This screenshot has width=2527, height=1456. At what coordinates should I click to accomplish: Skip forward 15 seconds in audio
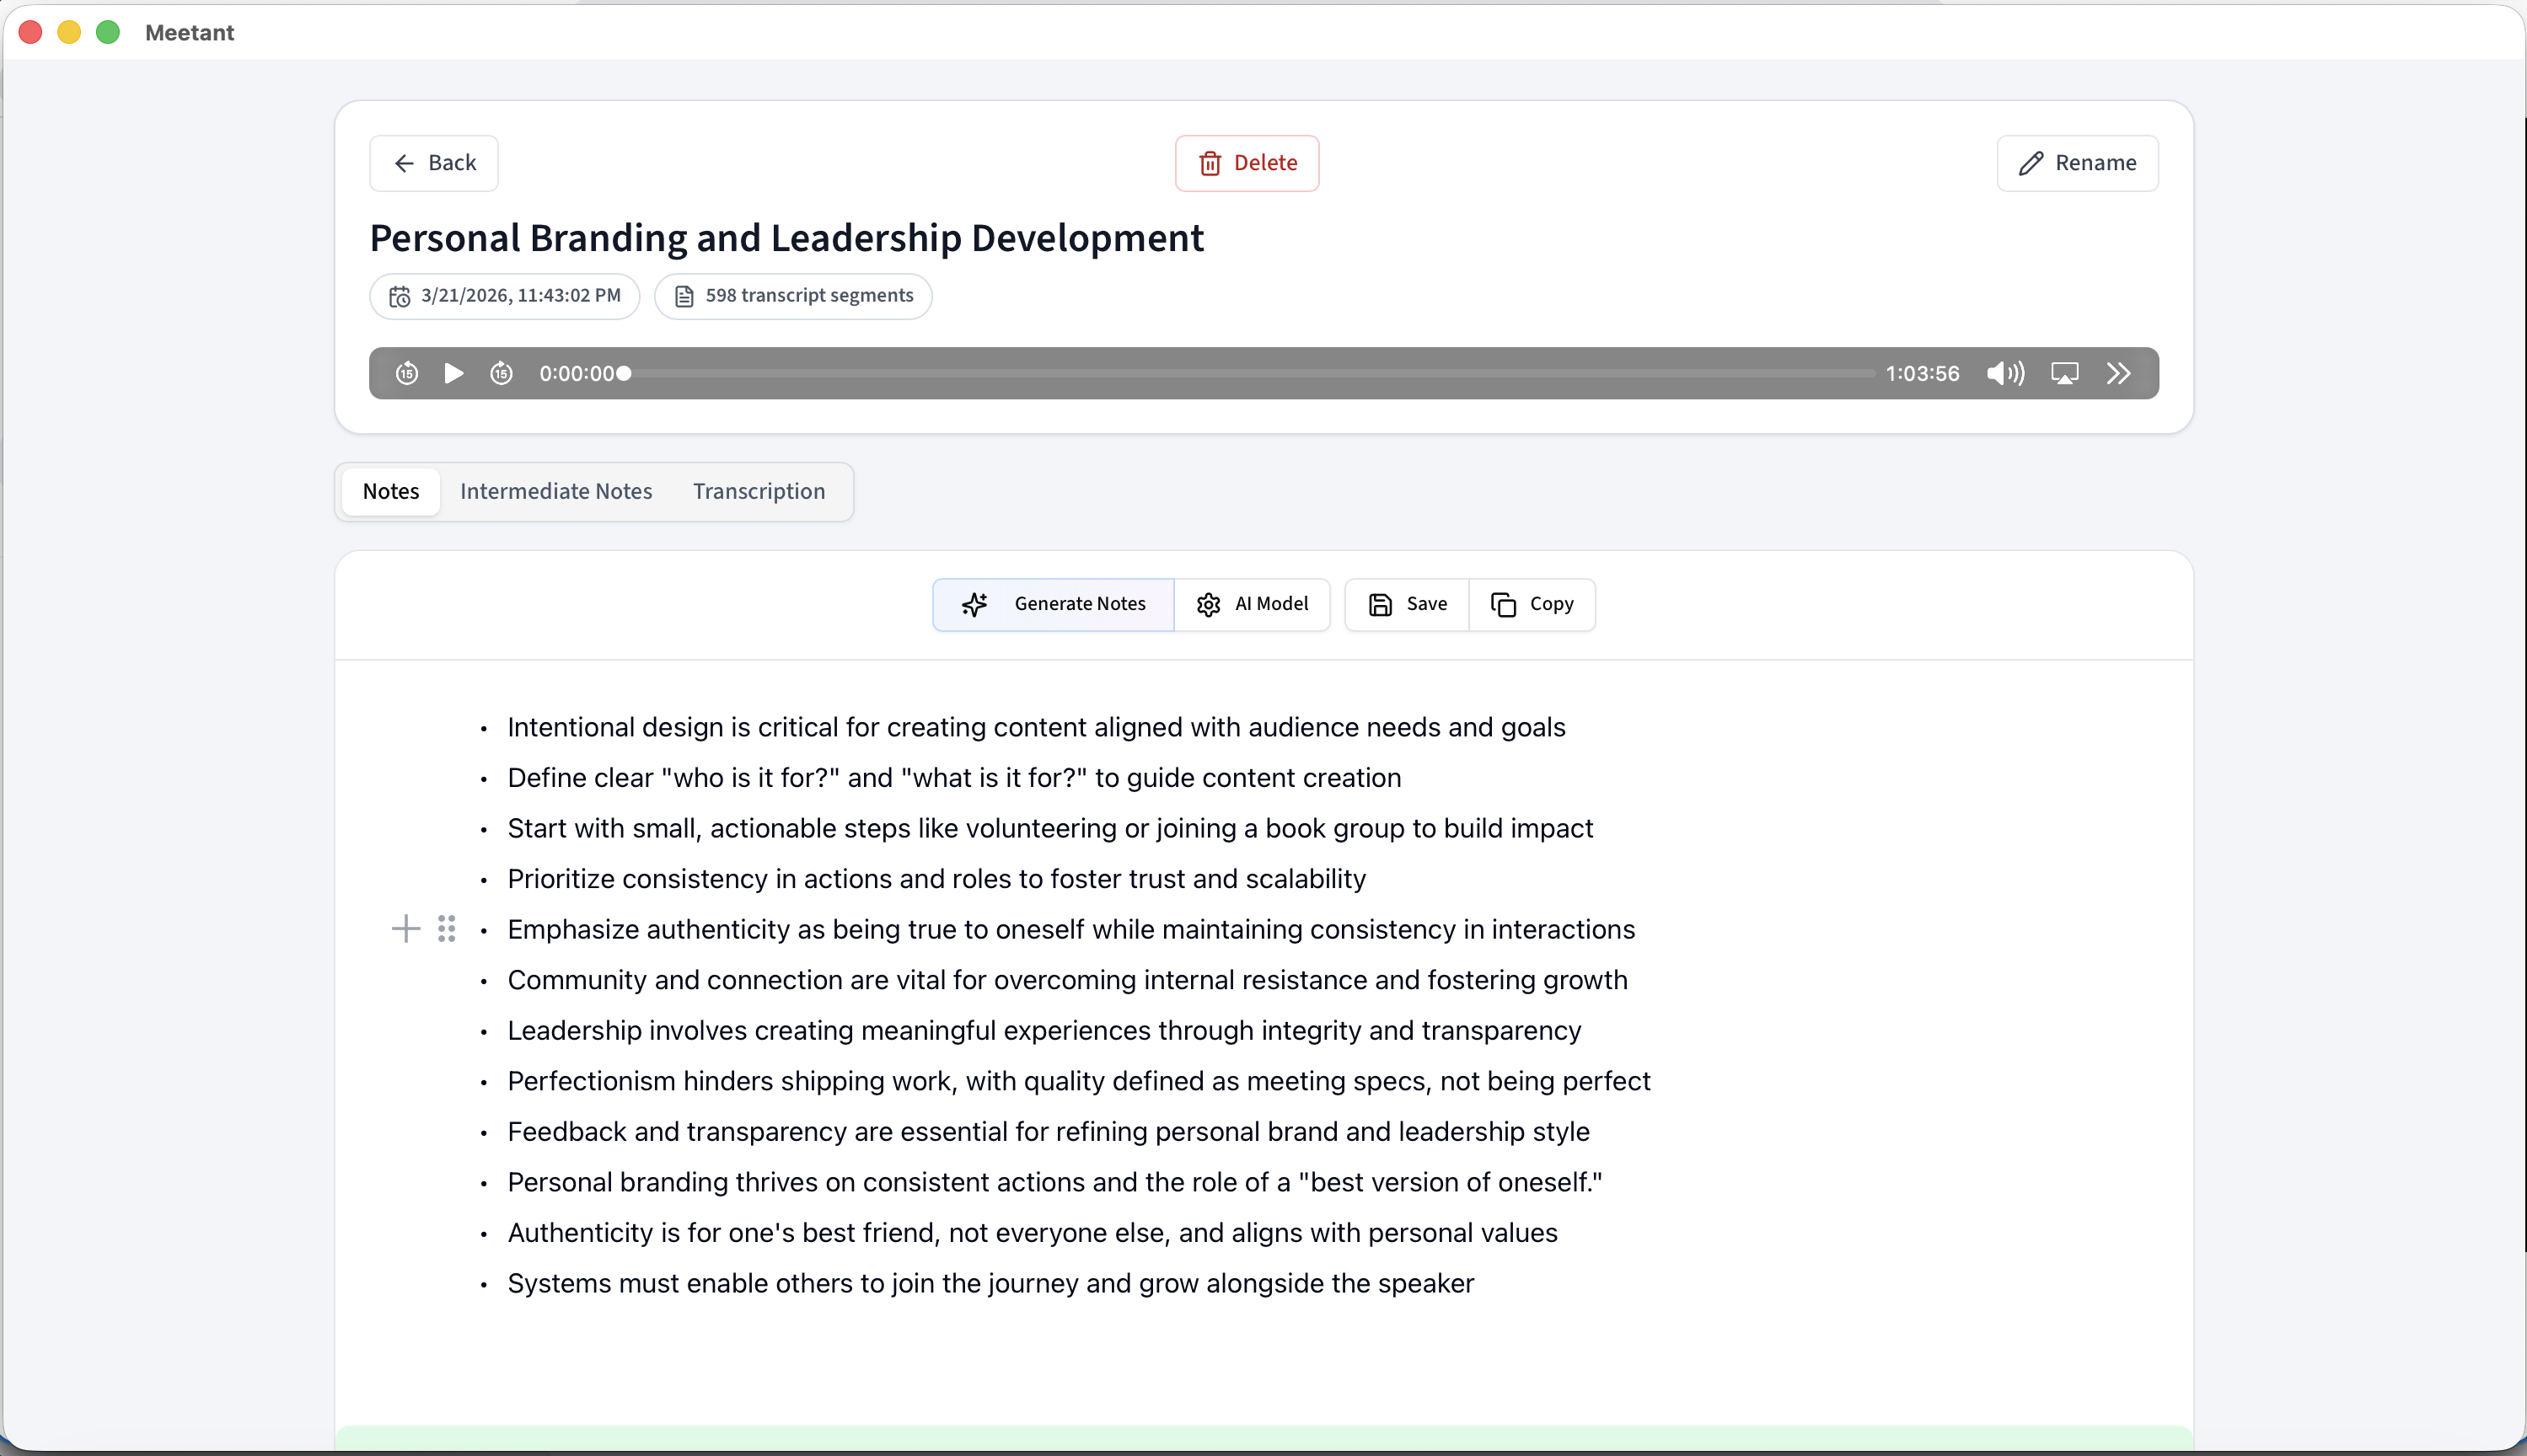click(502, 373)
